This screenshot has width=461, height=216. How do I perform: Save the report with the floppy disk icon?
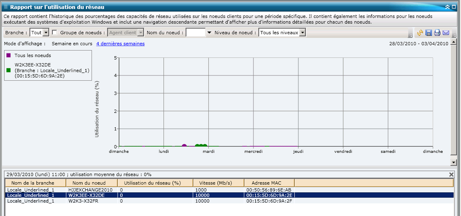coord(429,33)
